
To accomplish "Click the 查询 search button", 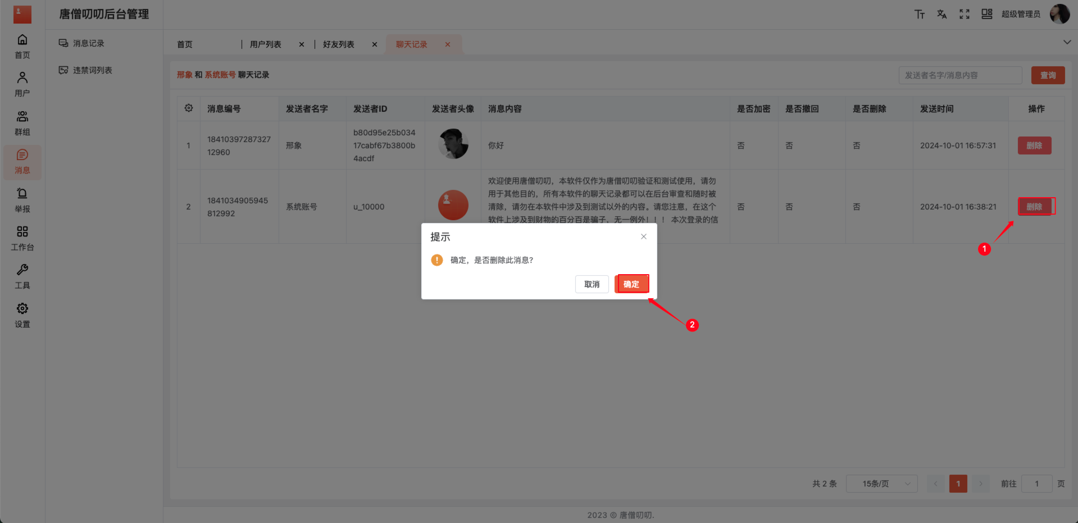I will click(1047, 75).
